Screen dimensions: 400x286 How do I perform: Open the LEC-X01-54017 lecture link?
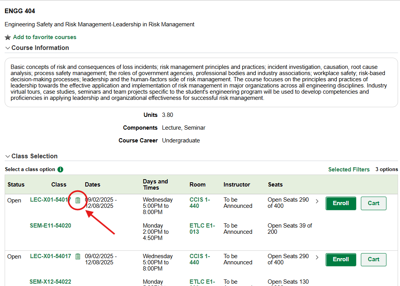click(x=50, y=256)
